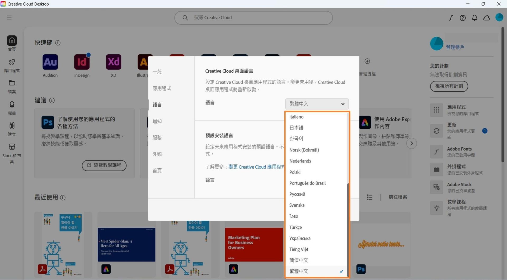Open the hamburger menu icon
This screenshot has height=280, width=507.
9,17
